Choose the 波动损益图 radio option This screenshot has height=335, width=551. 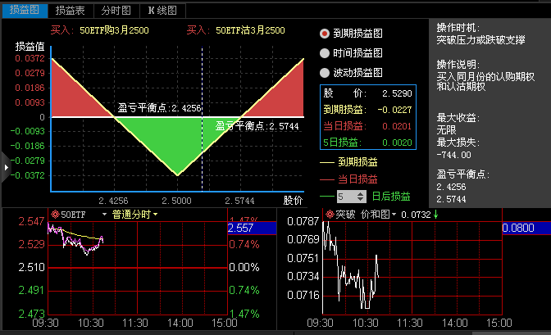pos(325,73)
